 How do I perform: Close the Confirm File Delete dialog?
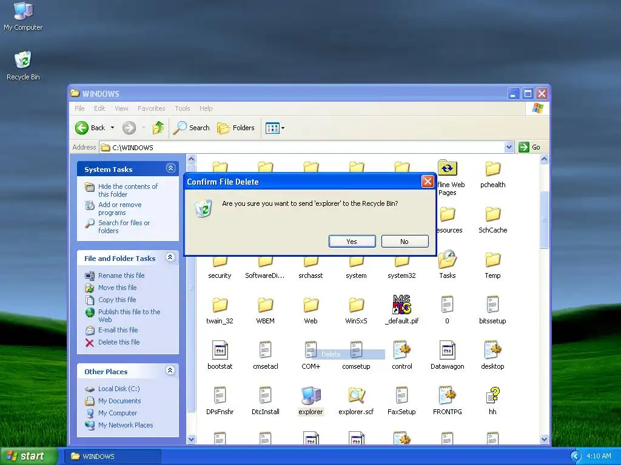tap(428, 182)
